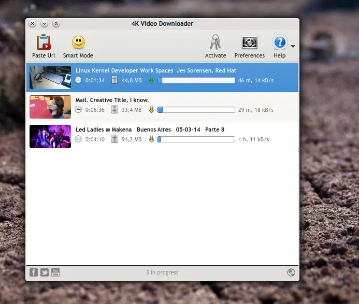
Task: Click the '1 h, 11 kB/s' speed text
Action: click(x=254, y=139)
